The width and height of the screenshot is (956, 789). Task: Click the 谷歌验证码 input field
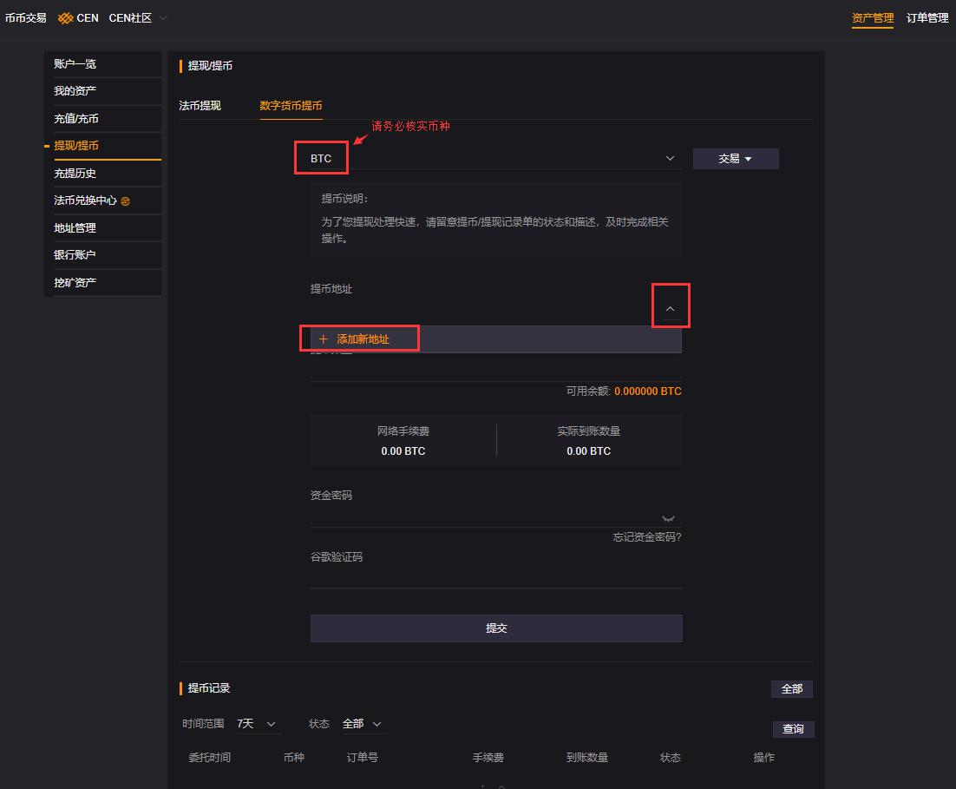pyautogui.click(x=495, y=577)
